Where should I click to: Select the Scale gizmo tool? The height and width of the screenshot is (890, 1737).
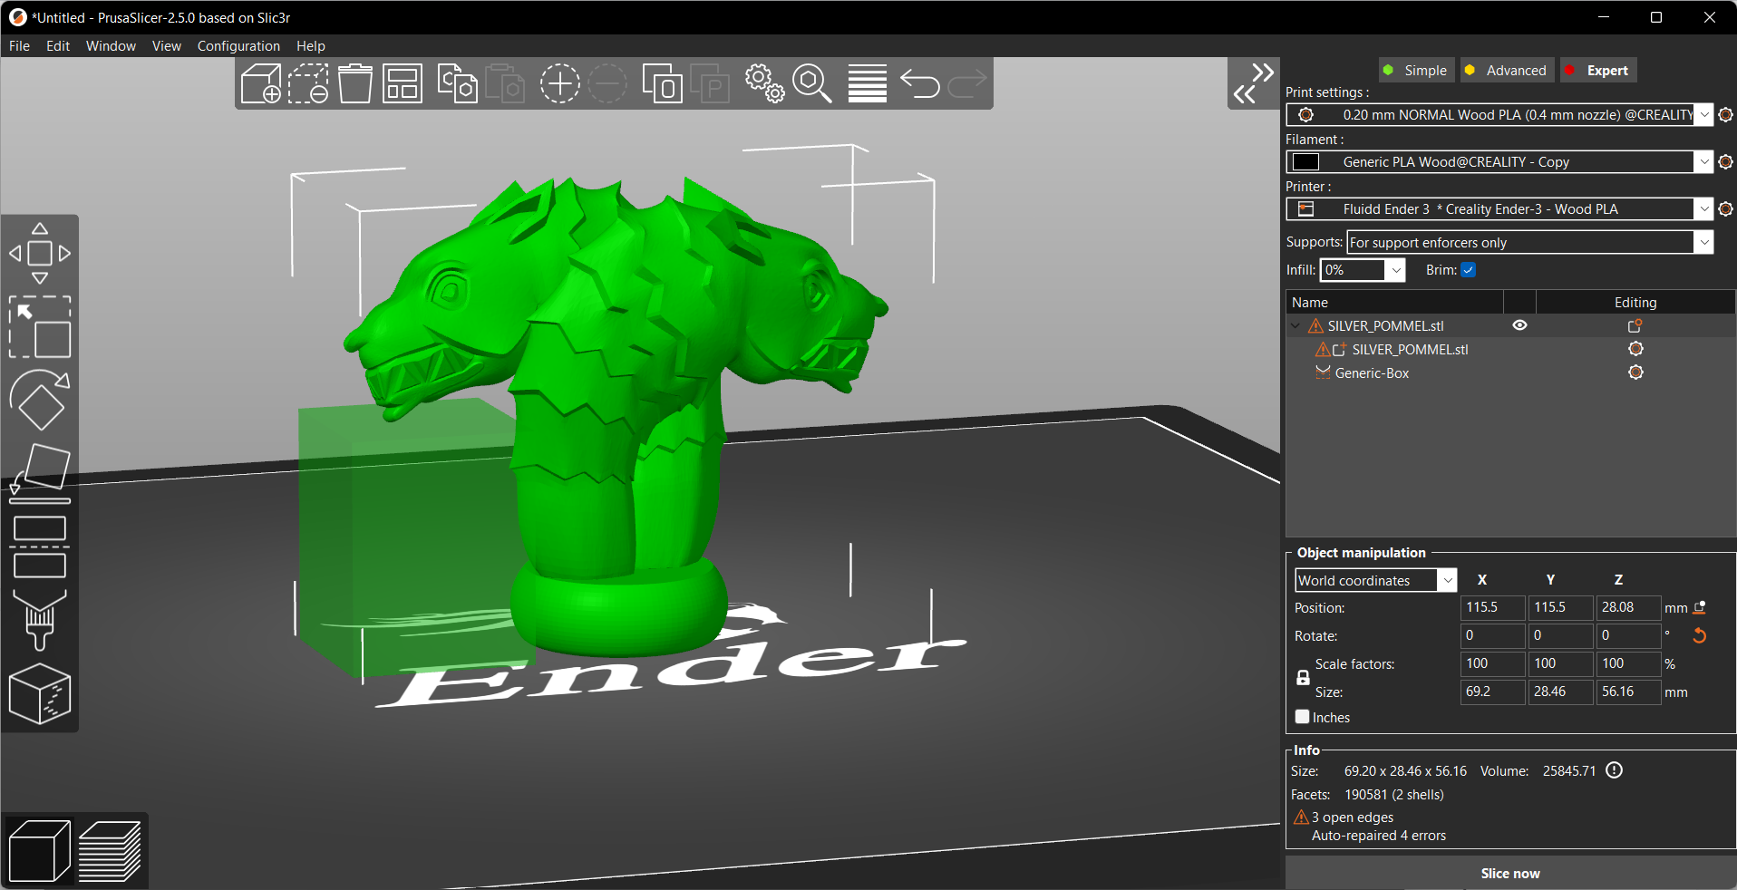(x=40, y=327)
